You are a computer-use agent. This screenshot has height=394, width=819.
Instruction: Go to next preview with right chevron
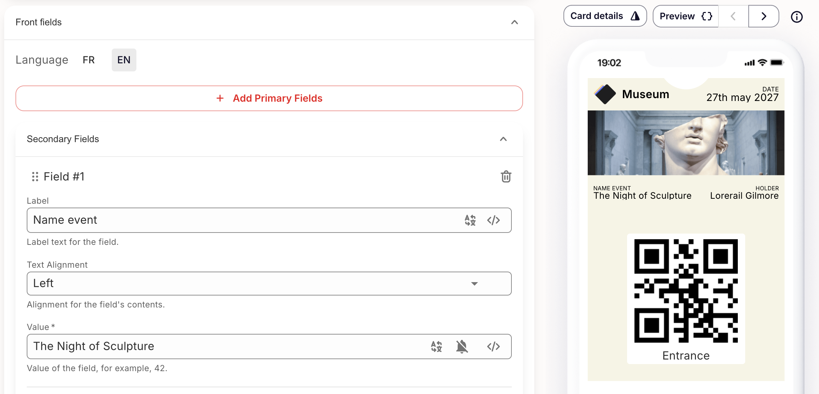click(x=763, y=16)
